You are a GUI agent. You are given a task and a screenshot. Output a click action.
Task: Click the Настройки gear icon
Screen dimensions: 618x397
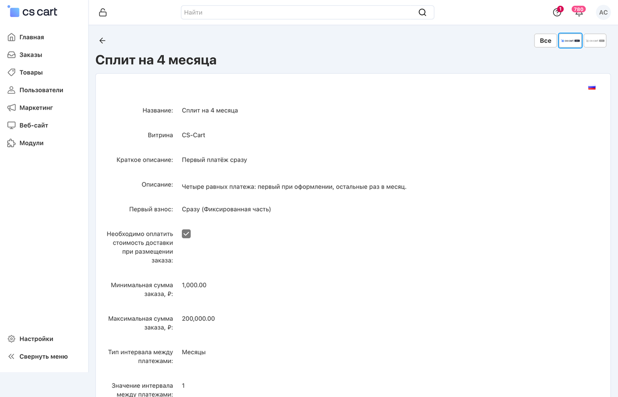[11, 339]
